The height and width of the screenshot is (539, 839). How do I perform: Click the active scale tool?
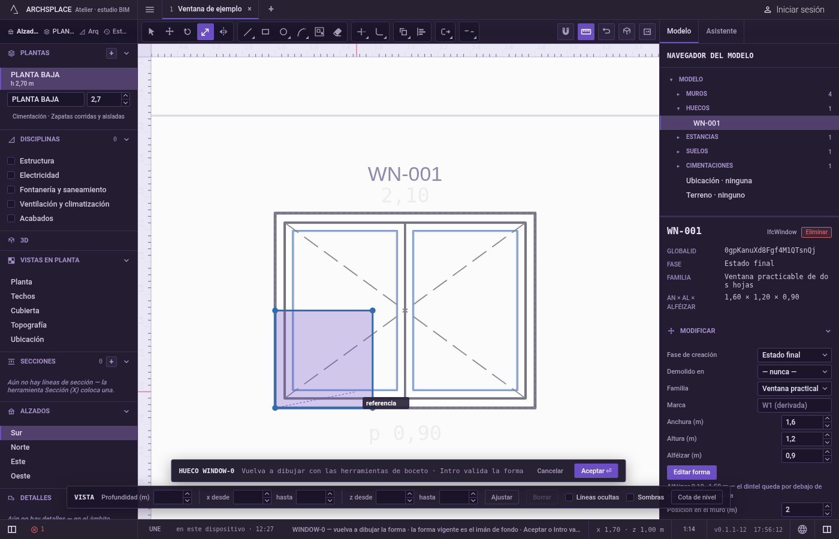206,32
